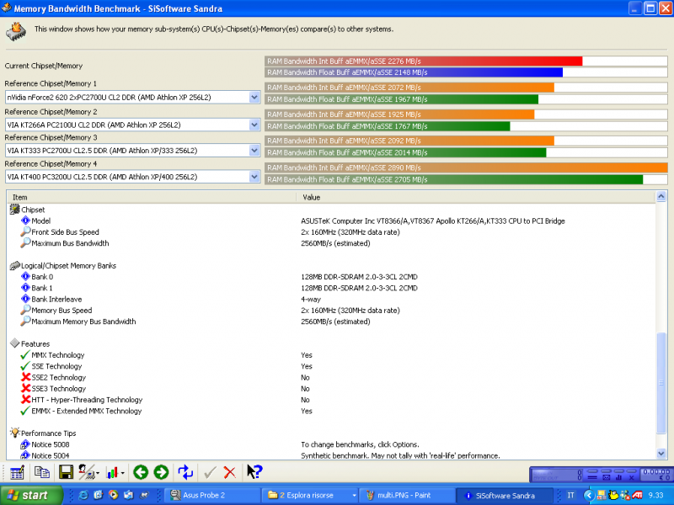This screenshot has width=674, height=505.
Task: Click the 'Value' column header
Action: [x=476, y=198]
